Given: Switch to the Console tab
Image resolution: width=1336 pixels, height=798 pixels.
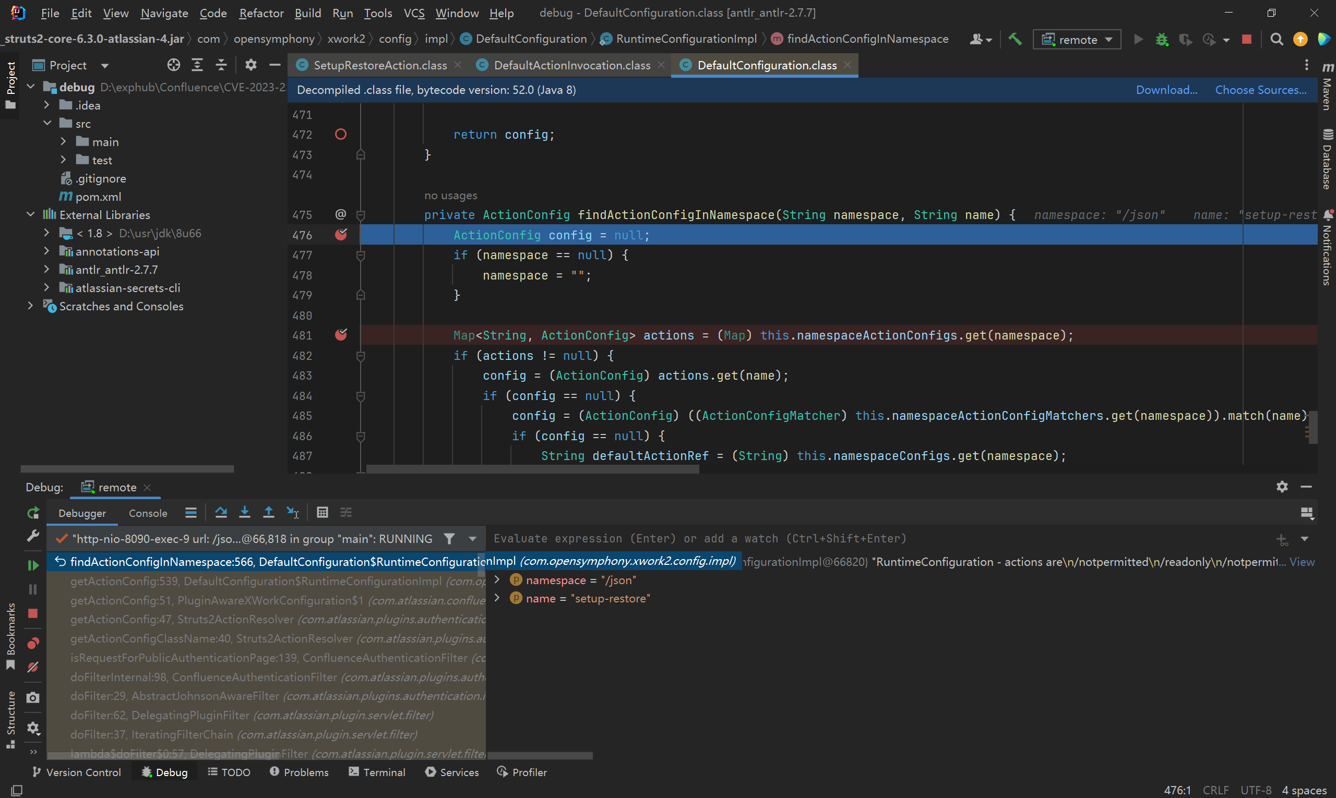Looking at the screenshot, I should (148, 513).
